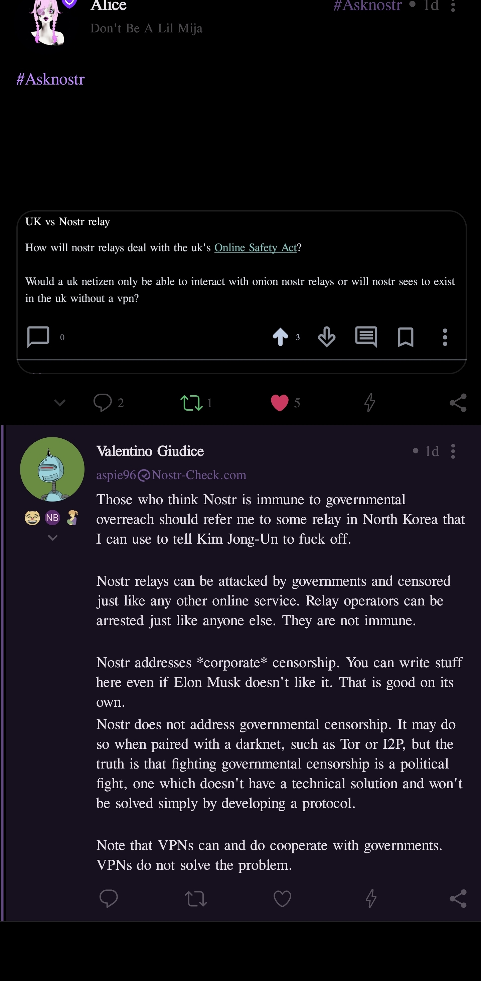This screenshot has width=481, height=981.
Task: Repost Alice's note with green arrows
Action: pos(191,403)
